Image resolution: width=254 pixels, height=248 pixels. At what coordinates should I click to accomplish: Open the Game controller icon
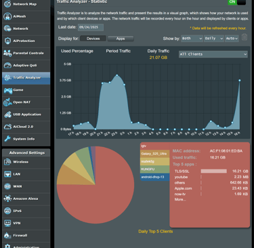tap(8, 90)
